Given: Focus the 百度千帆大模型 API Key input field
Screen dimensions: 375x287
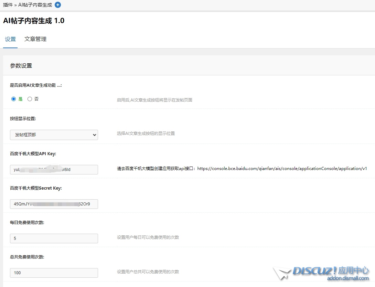Looking at the screenshot, I should [x=54, y=170].
